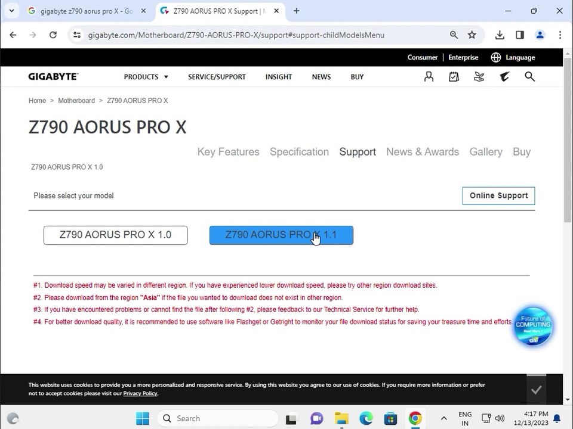The height and width of the screenshot is (429, 573).
Task: Toggle the Chrome side panel
Action: coord(520,35)
